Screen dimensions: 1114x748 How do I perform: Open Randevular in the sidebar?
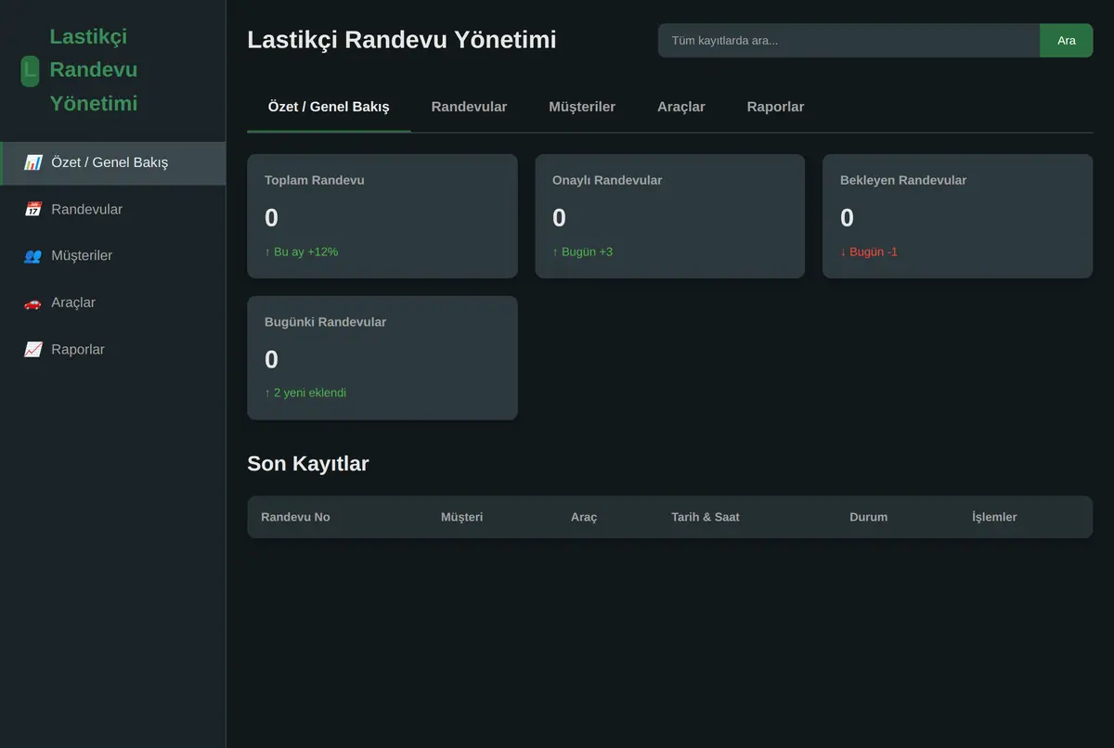tap(112, 210)
